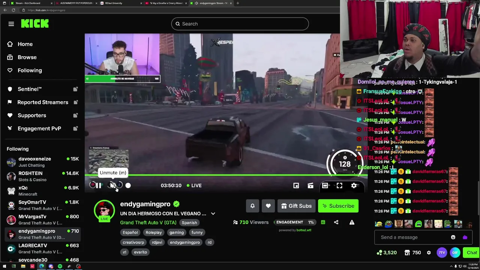This screenshot has height=270, width=480.
Task: Open ROSHTEIN channel from Following list
Action: click(43, 176)
